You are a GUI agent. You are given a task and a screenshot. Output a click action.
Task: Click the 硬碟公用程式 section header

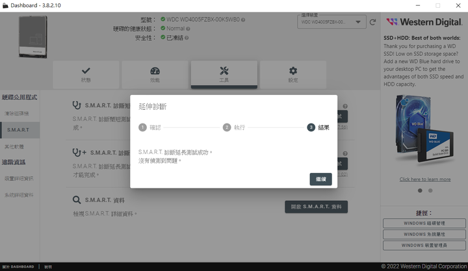[x=19, y=97]
